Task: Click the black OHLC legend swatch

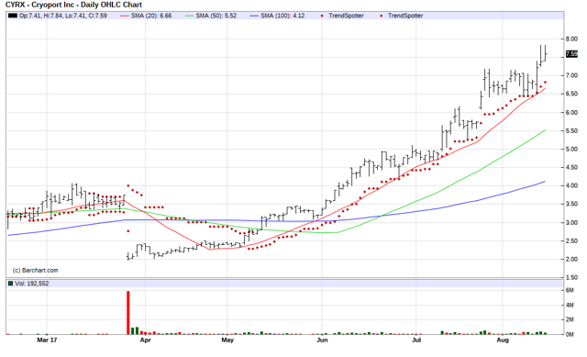Action: tap(12, 16)
